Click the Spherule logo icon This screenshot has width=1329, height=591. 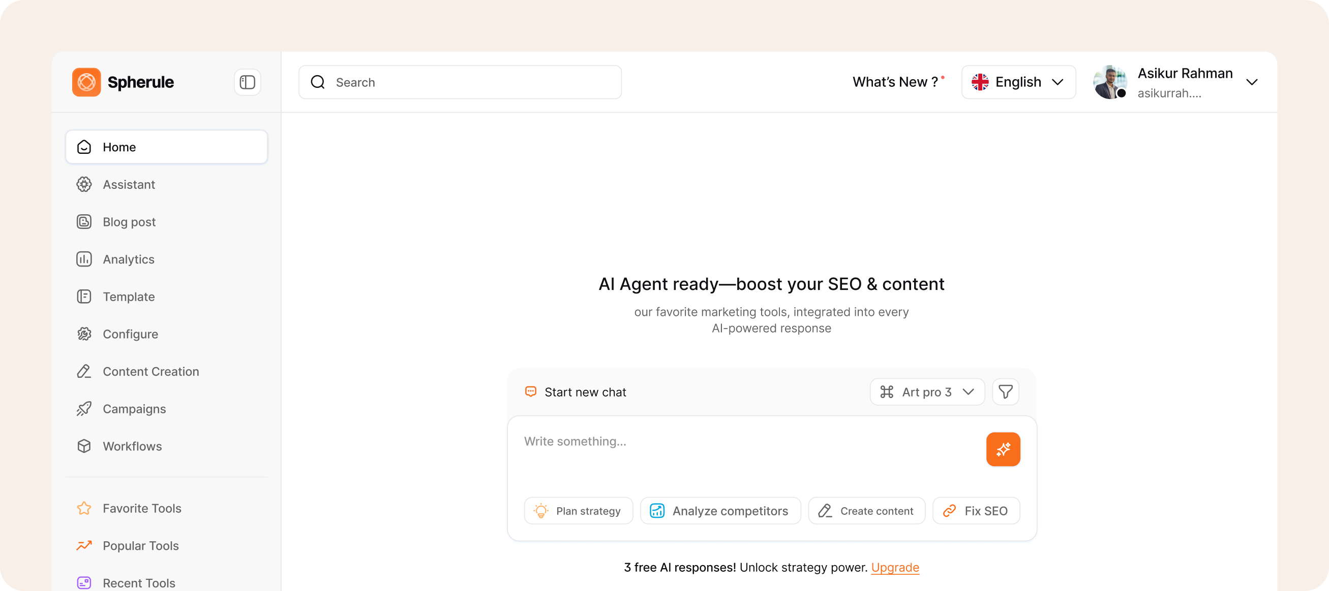coord(86,82)
